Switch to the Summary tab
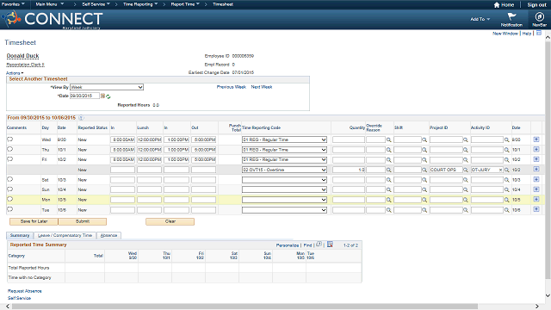Screen dimensions: 551x310 coord(20,235)
